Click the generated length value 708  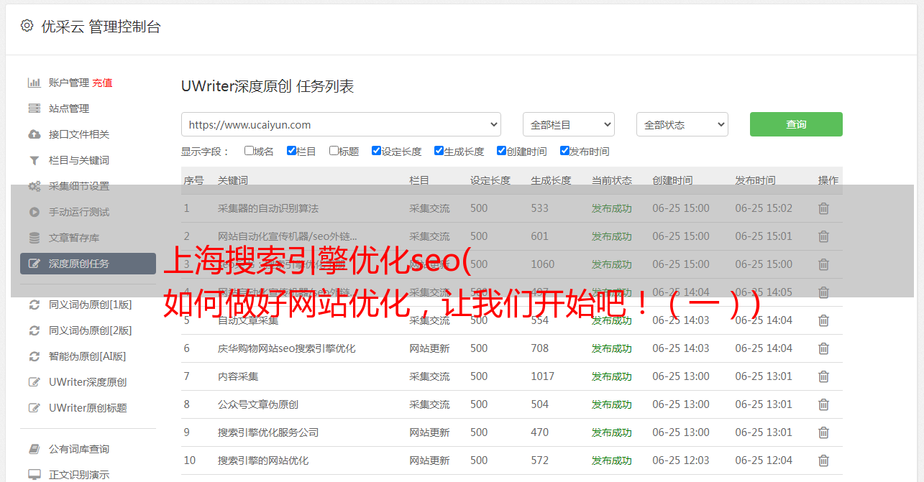coord(540,348)
